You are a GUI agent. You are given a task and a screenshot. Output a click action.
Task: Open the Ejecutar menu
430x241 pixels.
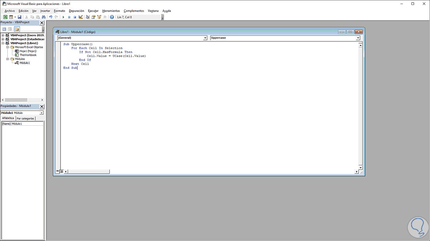93,11
